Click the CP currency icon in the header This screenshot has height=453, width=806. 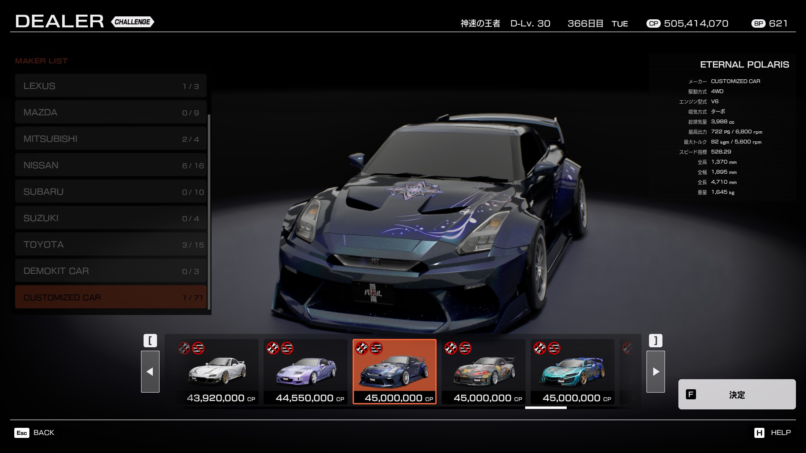pos(654,24)
